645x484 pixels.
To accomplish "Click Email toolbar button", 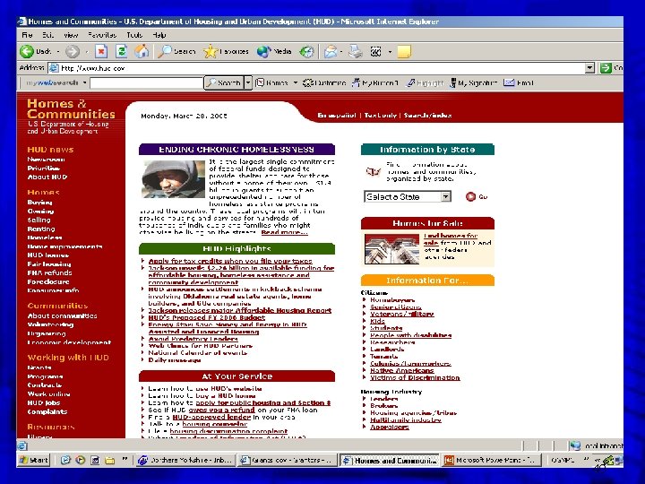I will tap(519, 82).
